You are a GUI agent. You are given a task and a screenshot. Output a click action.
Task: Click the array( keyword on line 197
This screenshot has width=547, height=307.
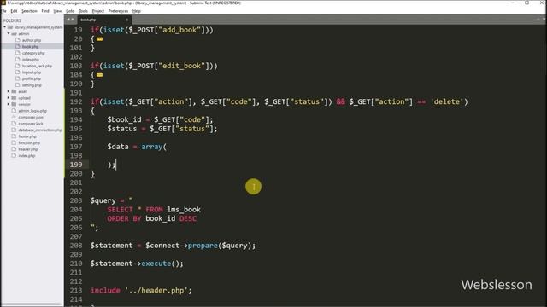pyautogui.click(x=154, y=147)
